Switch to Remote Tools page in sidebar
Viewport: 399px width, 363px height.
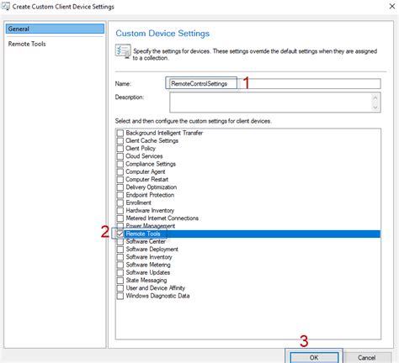[27, 44]
